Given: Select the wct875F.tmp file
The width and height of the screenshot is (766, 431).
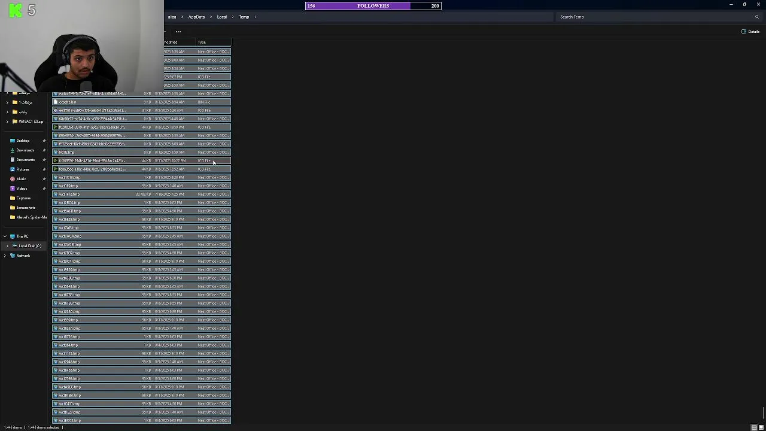Looking at the screenshot, I should click(141, 337).
